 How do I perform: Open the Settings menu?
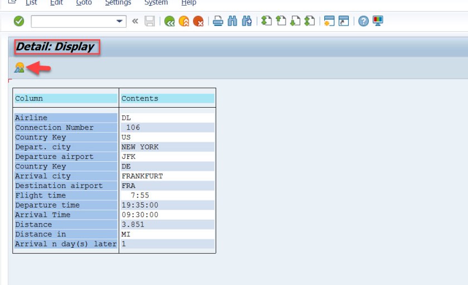(x=118, y=3)
